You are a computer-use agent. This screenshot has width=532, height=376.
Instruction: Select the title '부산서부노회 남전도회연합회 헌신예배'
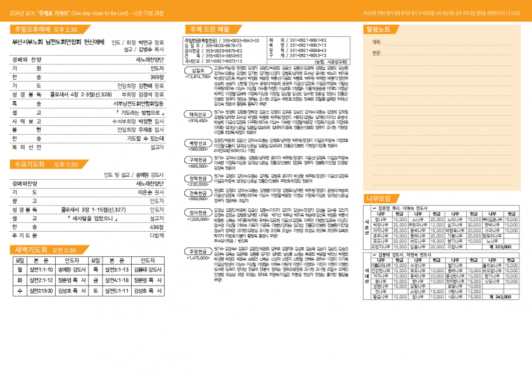(x=58, y=42)
